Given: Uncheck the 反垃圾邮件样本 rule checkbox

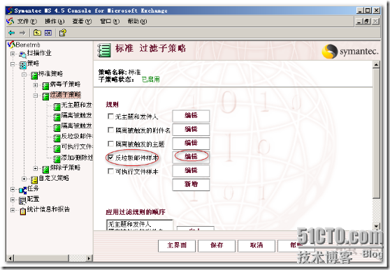Looking at the screenshot, I should pyautogui.click(x=110, y=158).
